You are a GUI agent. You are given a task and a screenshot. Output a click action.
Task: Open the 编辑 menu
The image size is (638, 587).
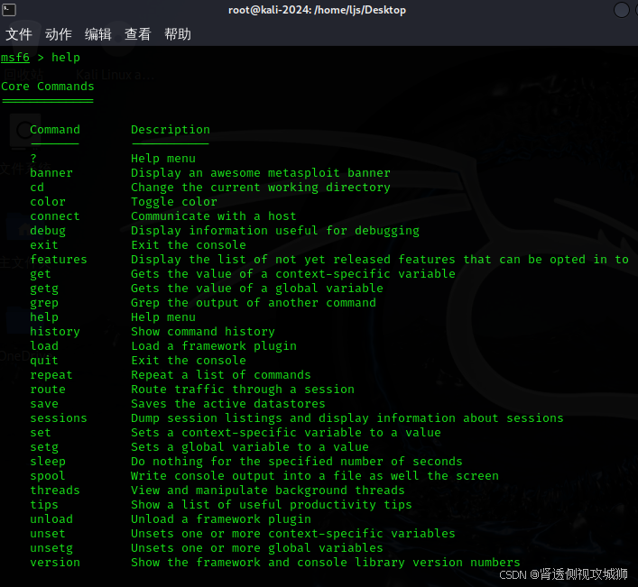[98, 34]
